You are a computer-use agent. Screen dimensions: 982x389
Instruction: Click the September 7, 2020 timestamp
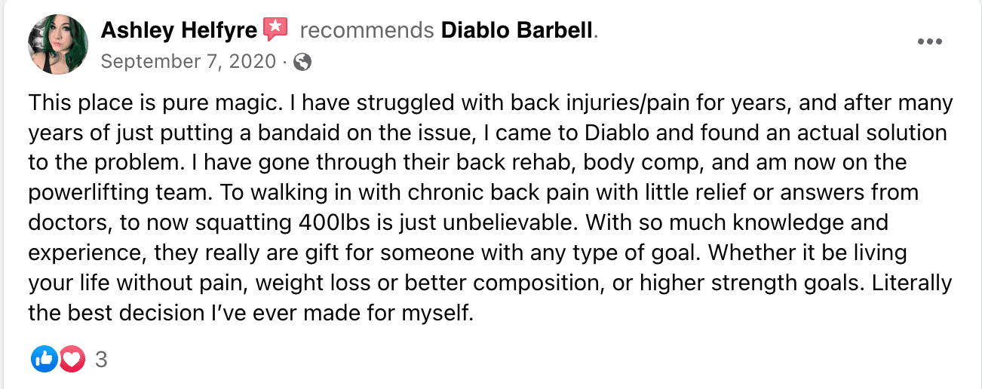(x=188, y=61)
